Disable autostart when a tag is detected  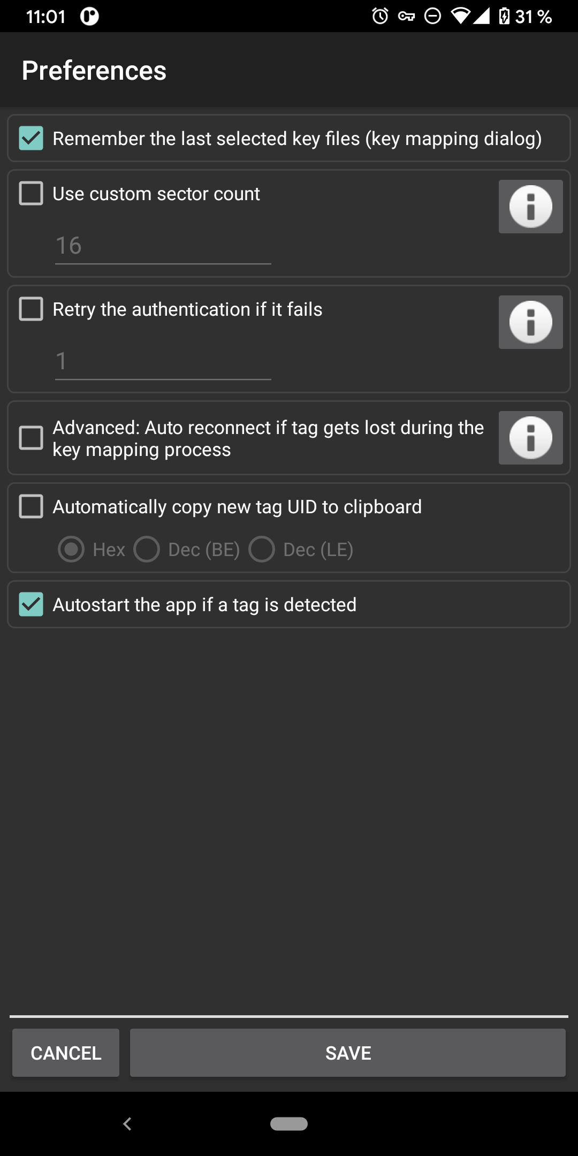coord(31,604)
